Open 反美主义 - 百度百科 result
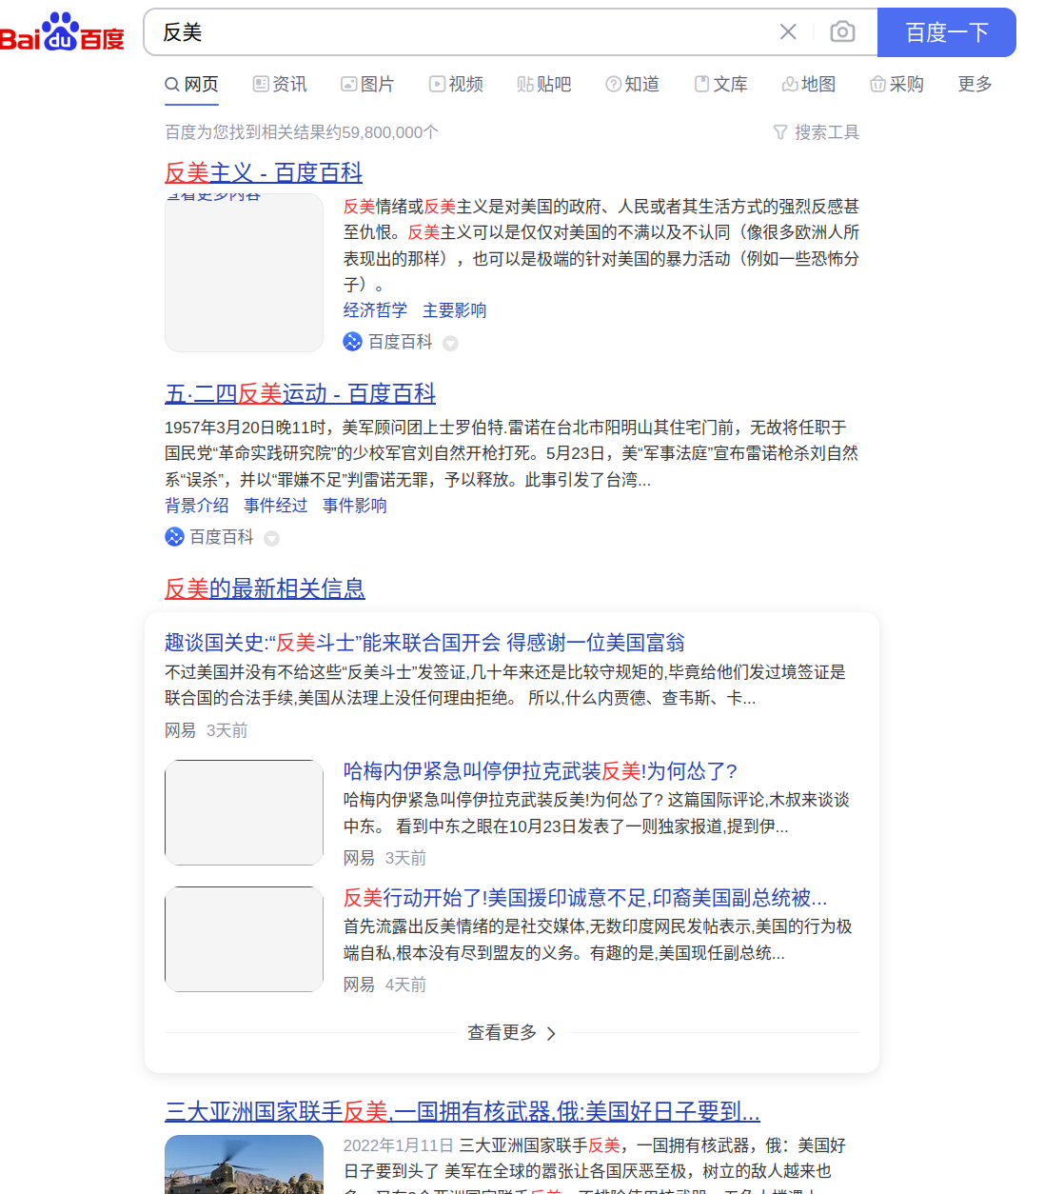Viewport: 1044px width, 1194px height. pyautogui.click(x=264, y=172)
